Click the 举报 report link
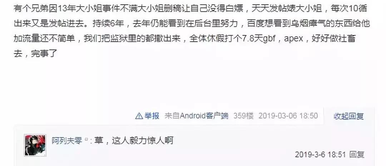Image resolution: width=386 pixels, height=166 pixels. click(152, 116)
